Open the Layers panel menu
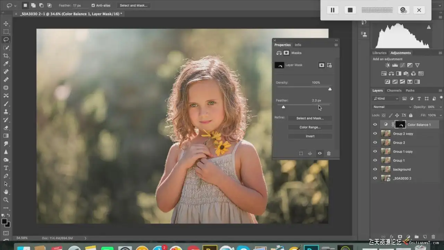 coord(440,91)
